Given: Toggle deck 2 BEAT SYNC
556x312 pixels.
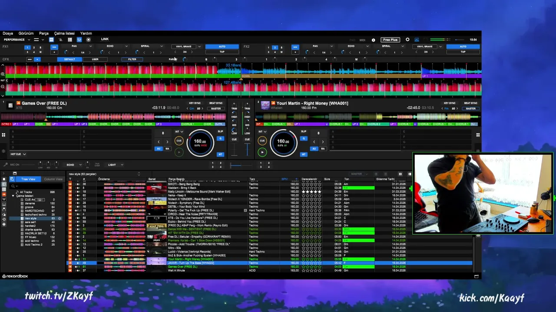Looking at the screenshot, I should (470, 103).
